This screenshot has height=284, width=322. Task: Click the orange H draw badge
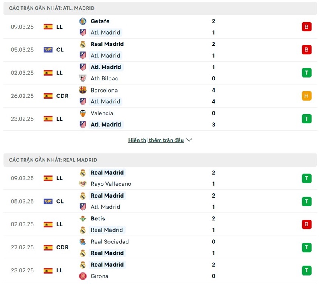(x=306, y=96)
